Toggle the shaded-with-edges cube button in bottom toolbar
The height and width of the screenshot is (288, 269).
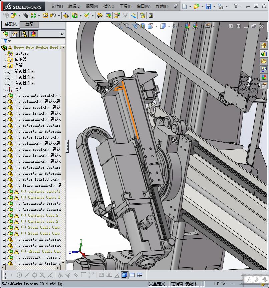tap(124, 275)
